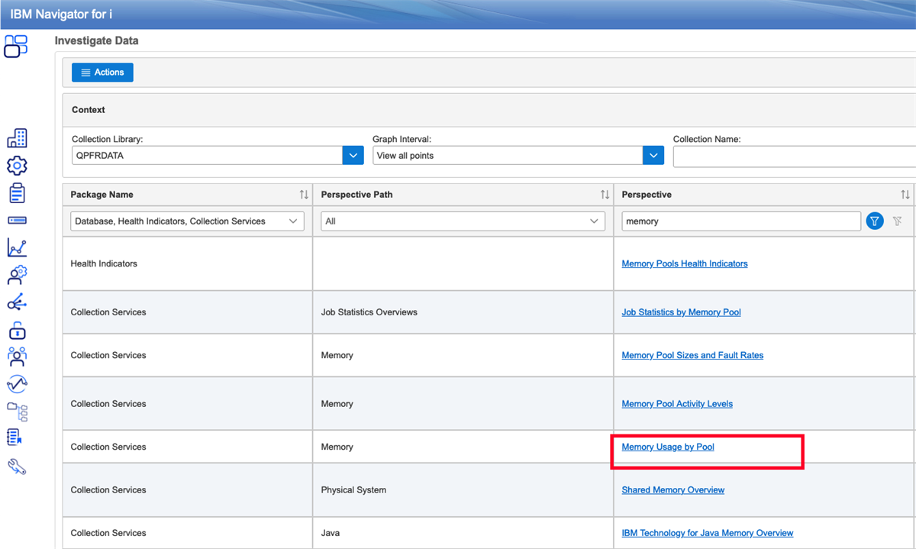Open IBM Technology for Java Memory Overview link
916x549 pixels.
coord(708,533)
